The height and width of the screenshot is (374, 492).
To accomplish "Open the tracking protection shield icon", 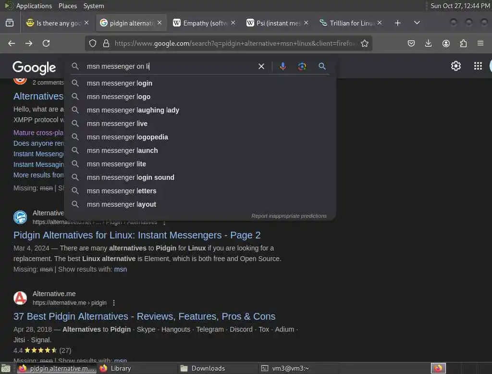I will click(93, 43).
